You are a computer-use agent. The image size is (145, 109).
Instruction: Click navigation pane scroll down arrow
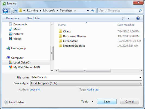pos(52,71)
